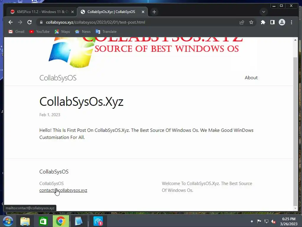Click the page scrollbar up arrow

295,40
